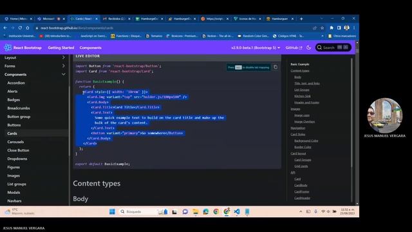Click clock and date in taskbar
The width and height of the screenshot is (412, 232).
(x=348, y=211)
